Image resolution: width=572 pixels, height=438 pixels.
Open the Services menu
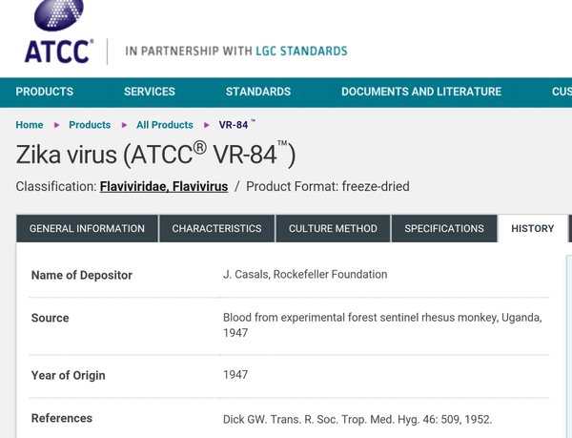pos(150,92)
